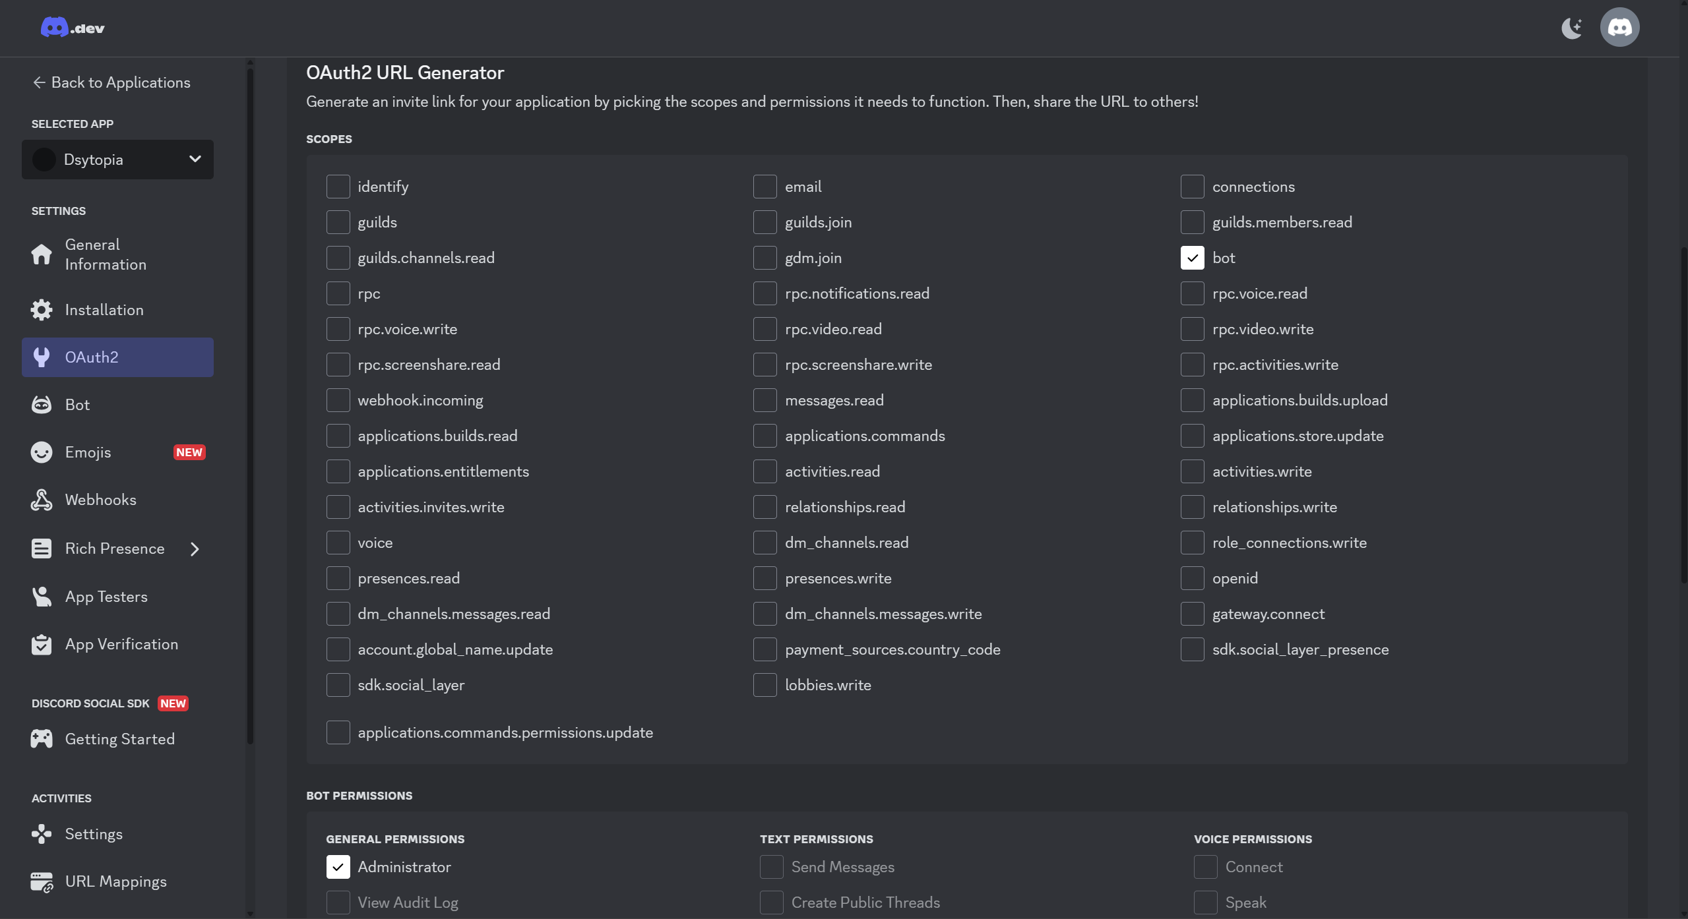This screenshot has height=919, width=1688.
Task: Select the Installation gear icon
Action: (x=42, y=310)
